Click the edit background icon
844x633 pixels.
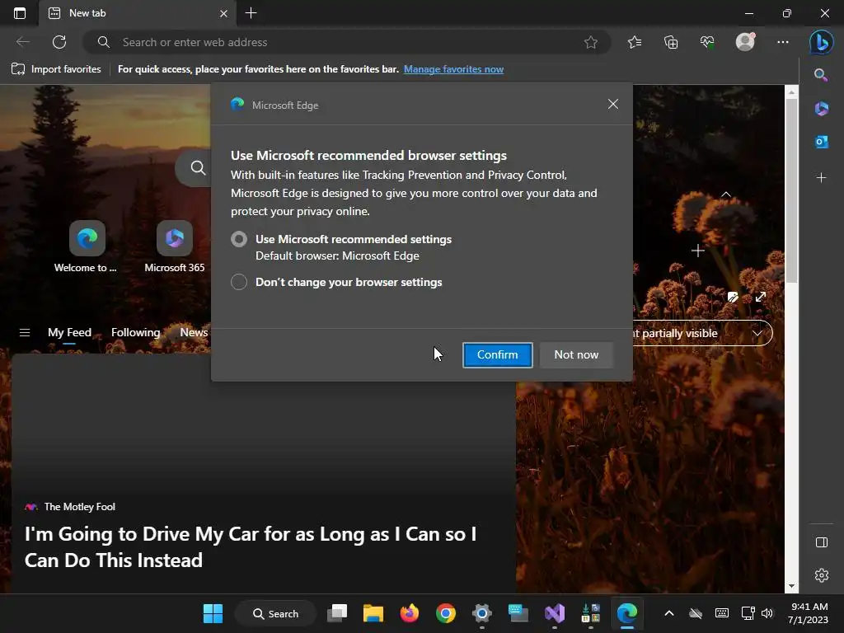733,297
